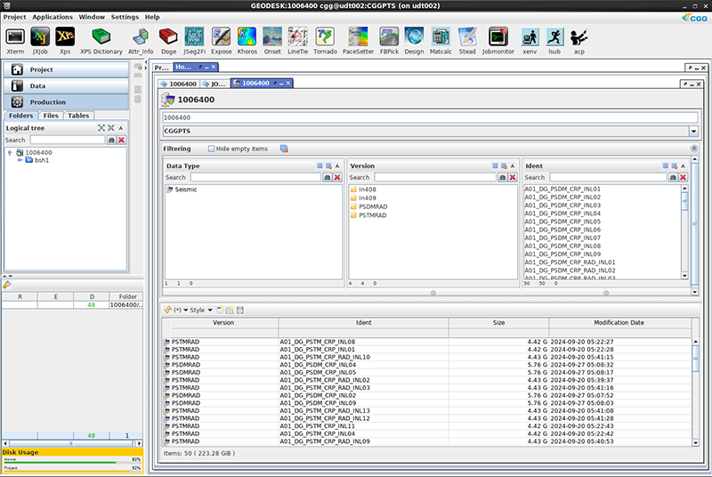Switch to the Files tab
This screenshot has width=712, height=477.
(51, 116)
